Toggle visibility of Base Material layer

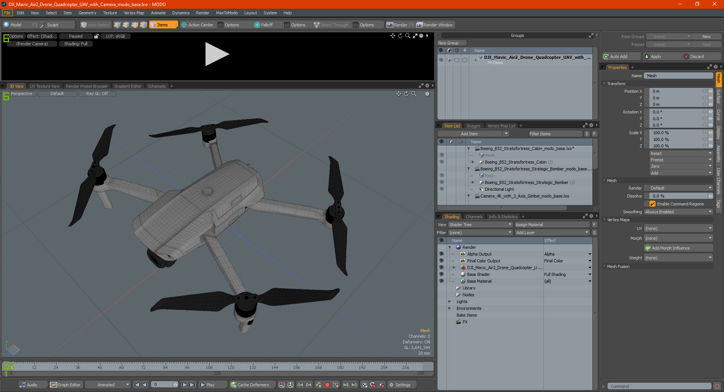[x=441, y=281]
